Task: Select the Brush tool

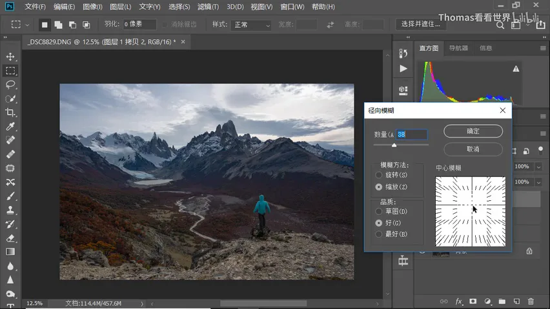Action: (x=10, y=196)
